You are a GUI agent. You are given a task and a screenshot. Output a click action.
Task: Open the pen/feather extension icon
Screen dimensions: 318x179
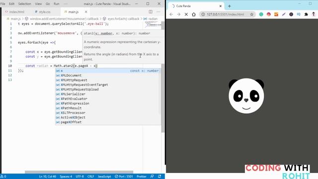(x=284, y=14)
